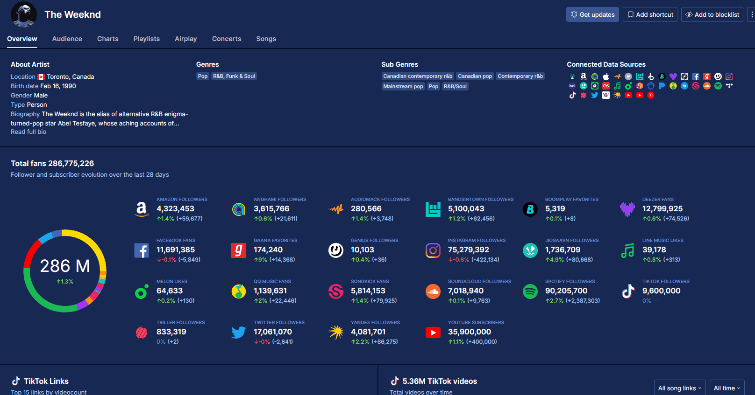Click the Spotify followers icon

click(x=530, y=291)
